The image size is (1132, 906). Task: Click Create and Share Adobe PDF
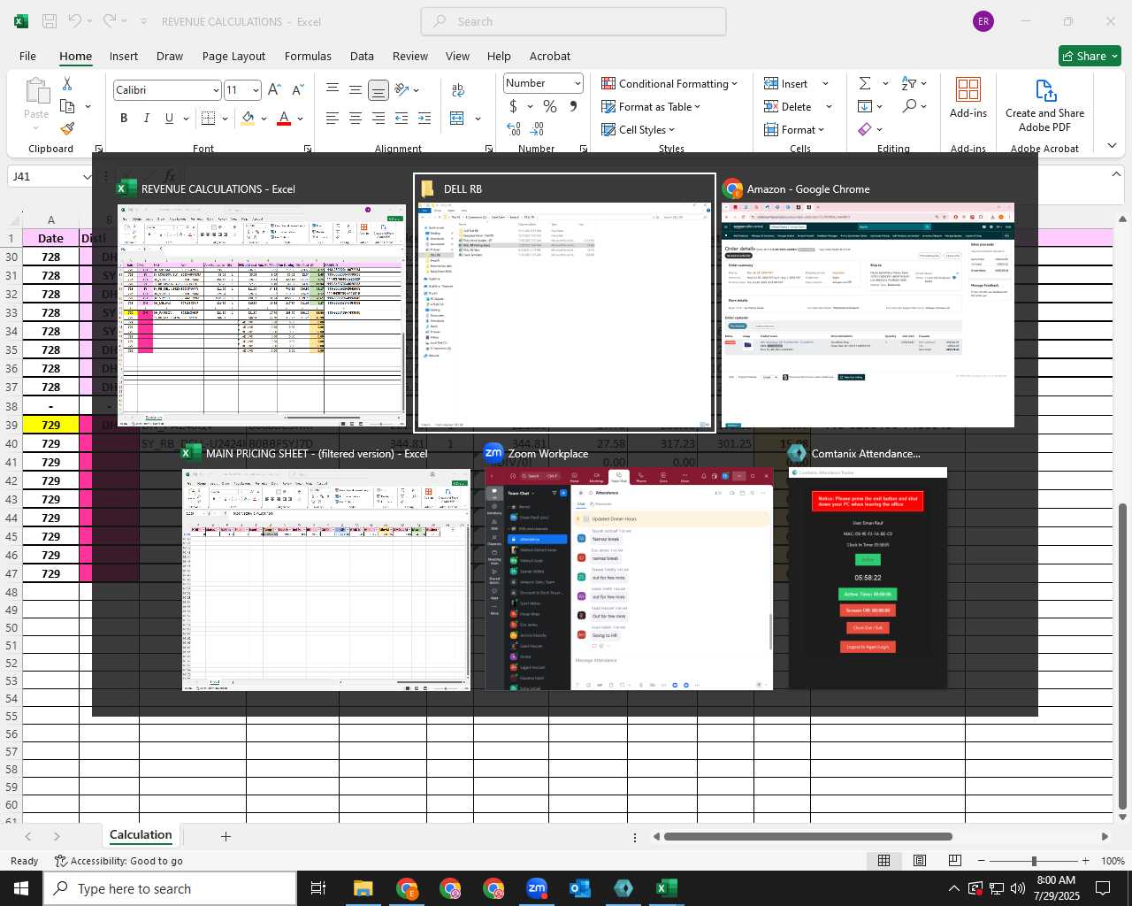click(x=1044, y=104)
